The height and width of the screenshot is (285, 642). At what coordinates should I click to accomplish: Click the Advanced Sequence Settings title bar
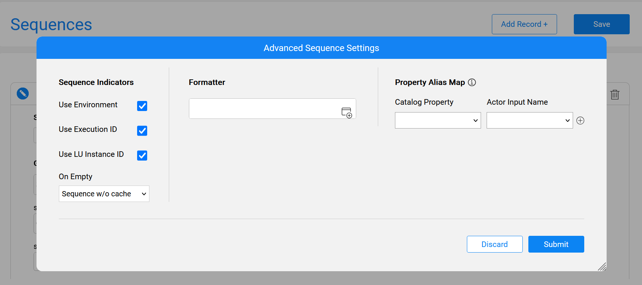pyautogui.click(x=321, y=48)
